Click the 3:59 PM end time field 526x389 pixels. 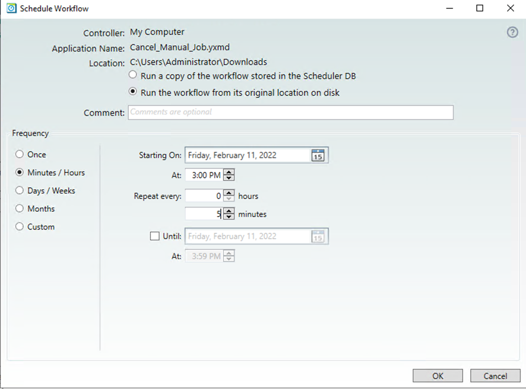coord(204,256)
